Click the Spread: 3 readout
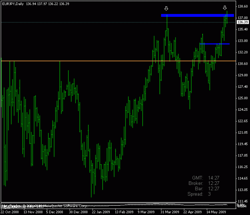Image resolution: width=250 pixels, height=215 pixels. 199,194
